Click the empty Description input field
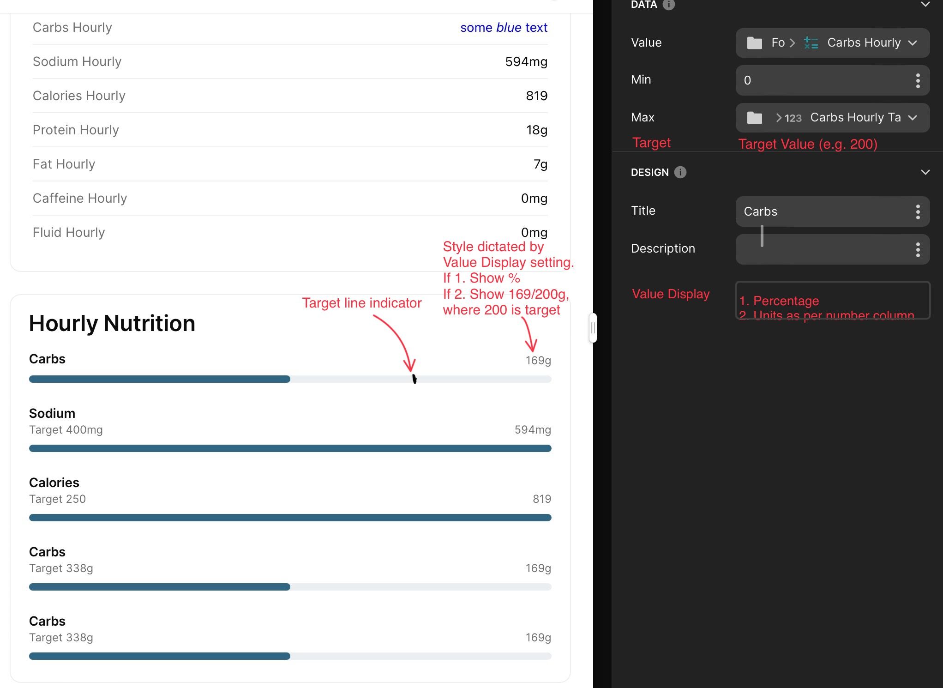The image size is (943, 688). [x=822, y=249]
